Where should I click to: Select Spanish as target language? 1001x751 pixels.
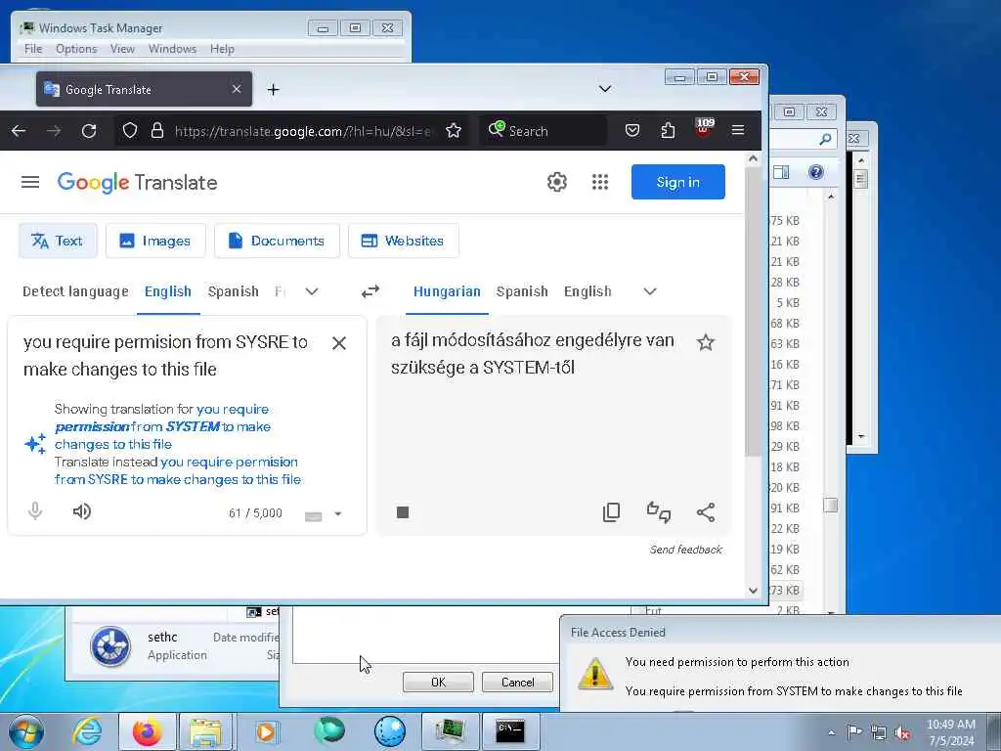click(x=522, y=291)
